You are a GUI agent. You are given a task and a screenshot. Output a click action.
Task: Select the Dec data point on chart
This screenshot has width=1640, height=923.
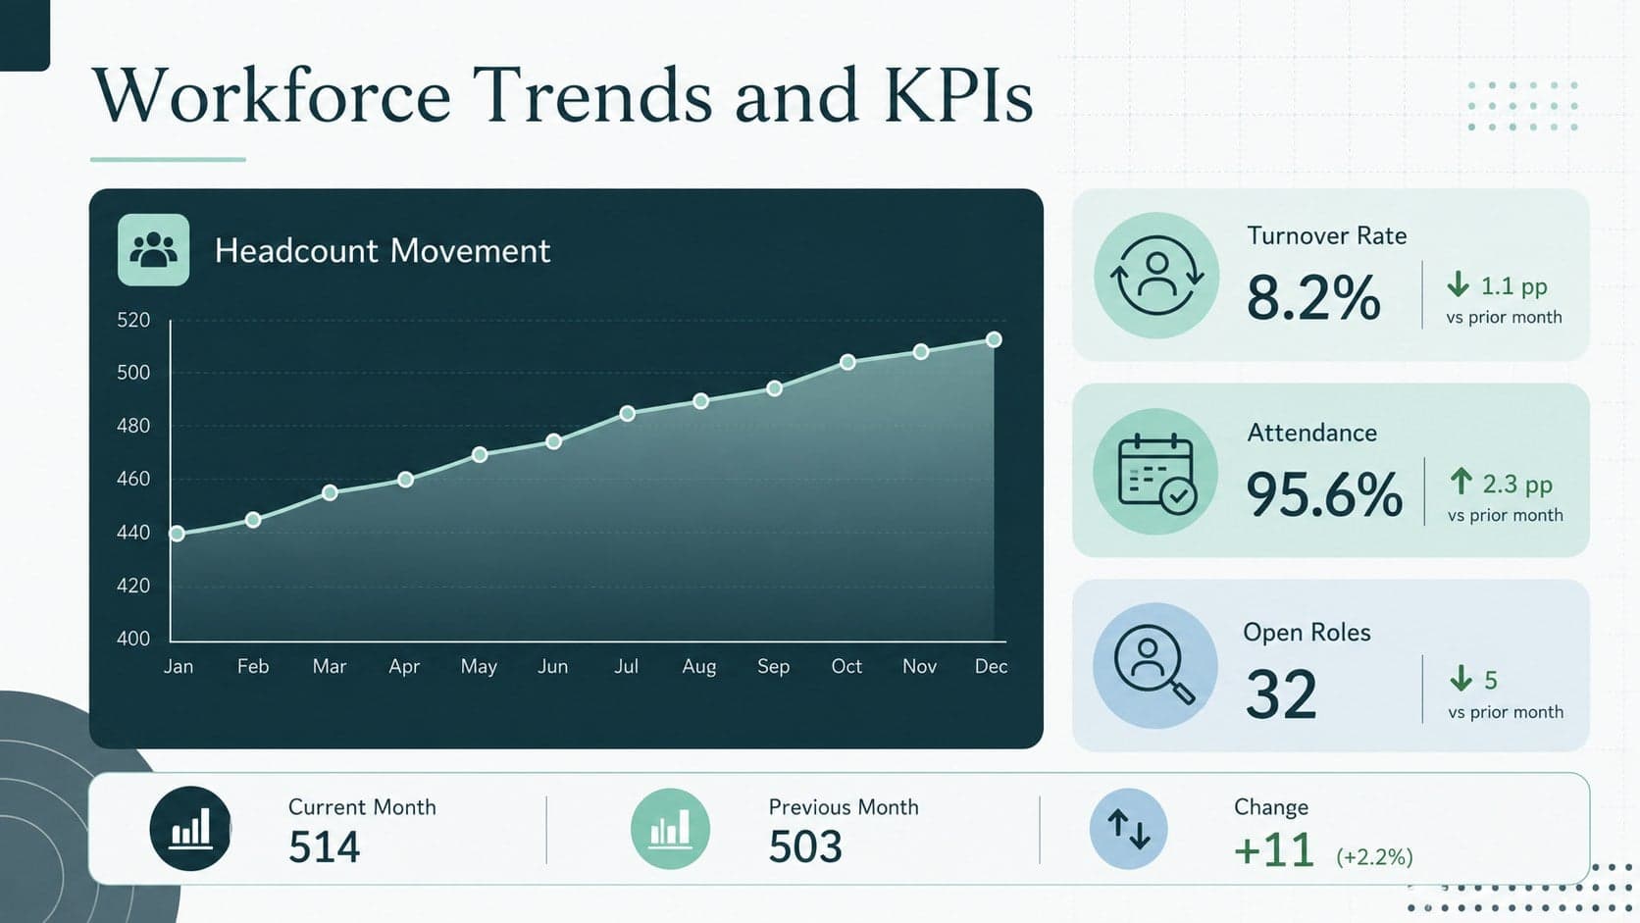pos(994,339)
